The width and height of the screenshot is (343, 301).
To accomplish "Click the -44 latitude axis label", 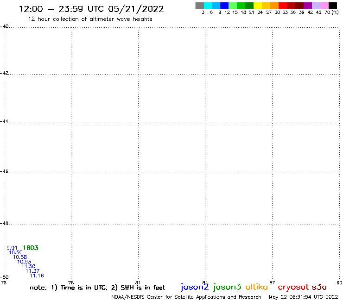I will tap(4, 121).
